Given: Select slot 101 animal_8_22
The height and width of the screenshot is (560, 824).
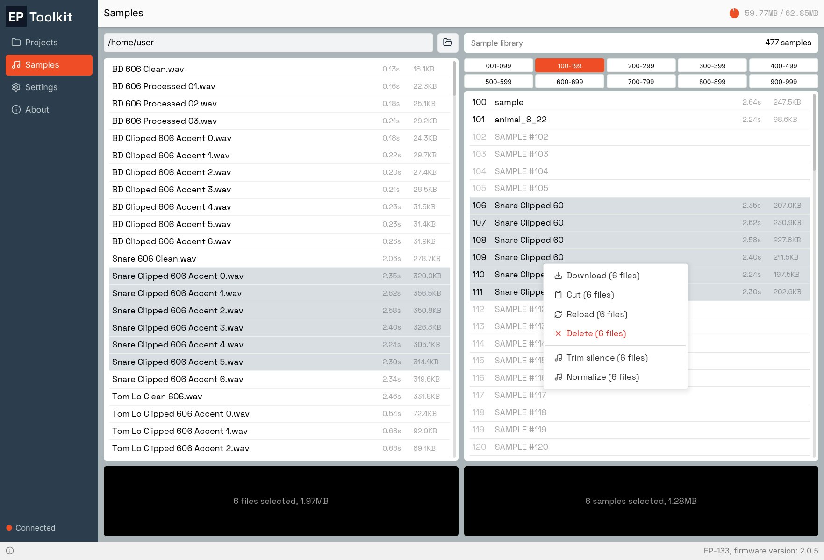Looking at the screenshot, I should click(x=640, y=120).
